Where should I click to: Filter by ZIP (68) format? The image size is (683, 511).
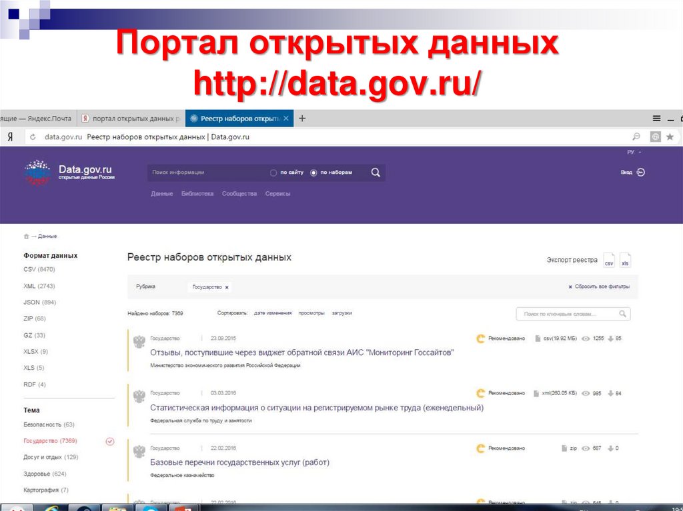tap(35, 318)
